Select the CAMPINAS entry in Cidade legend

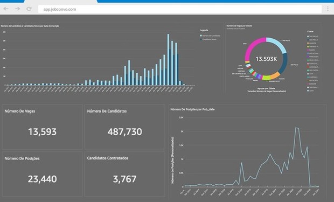tap(312, 77)
